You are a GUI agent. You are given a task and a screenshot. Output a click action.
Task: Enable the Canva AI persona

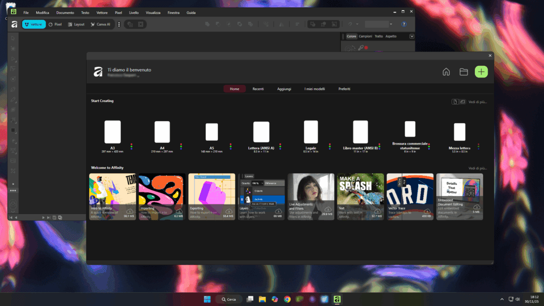pos(101,24)
